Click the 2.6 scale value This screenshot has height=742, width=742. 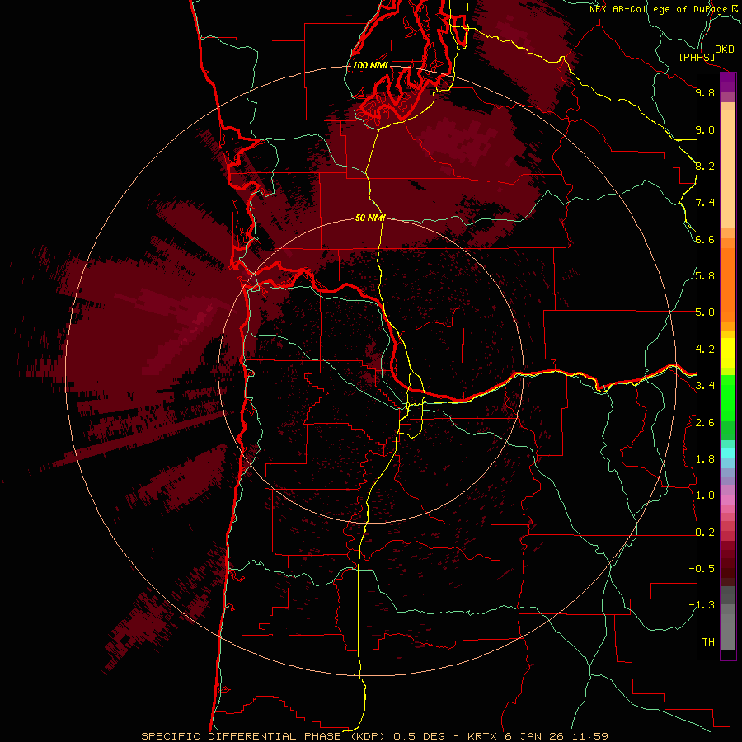(x=705, y=423)
